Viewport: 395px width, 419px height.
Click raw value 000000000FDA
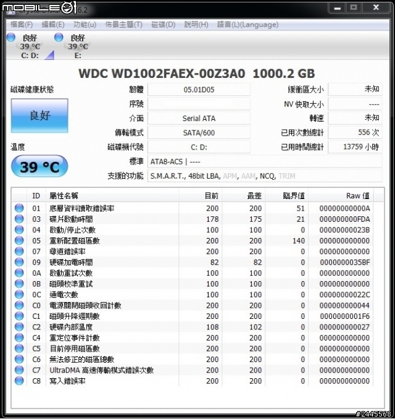pyautogui.click(x=344, y=219)
